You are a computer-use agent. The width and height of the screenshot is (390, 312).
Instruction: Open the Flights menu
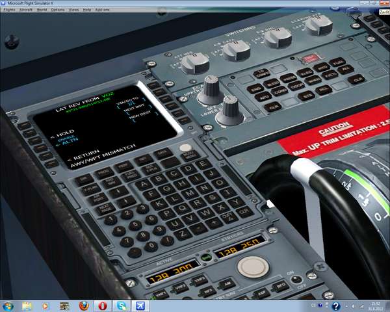click(x=9, y=10)
